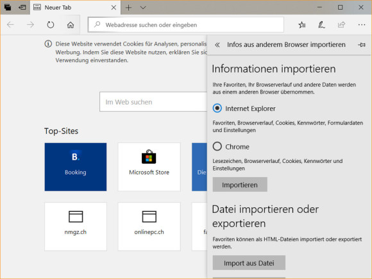This screenshot has width=372, height=279.
Task: Select the Internet Explorer radio button
Action: [x=217, y=108]
